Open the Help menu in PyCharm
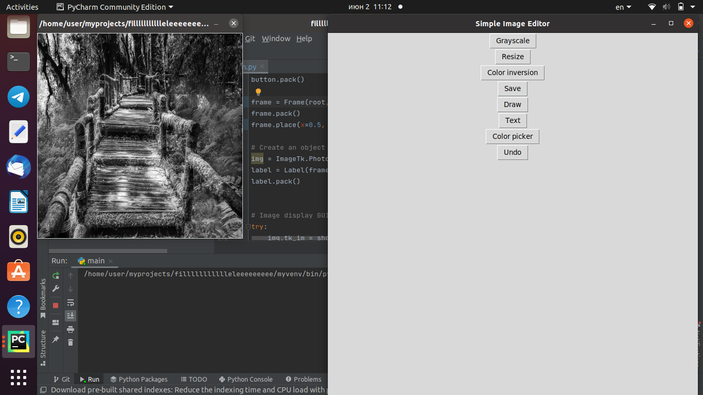 coord(304,39)
